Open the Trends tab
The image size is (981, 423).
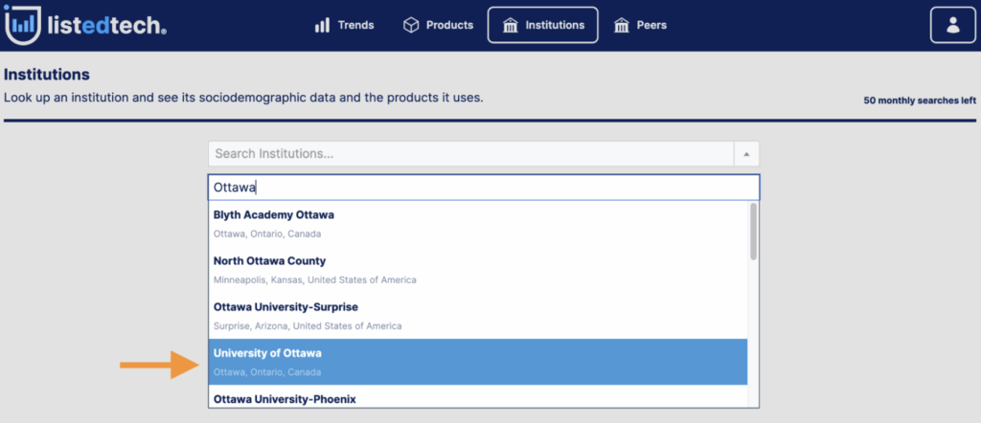(345, 26)
